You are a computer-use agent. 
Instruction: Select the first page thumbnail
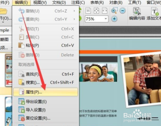[x=9, y=70]
